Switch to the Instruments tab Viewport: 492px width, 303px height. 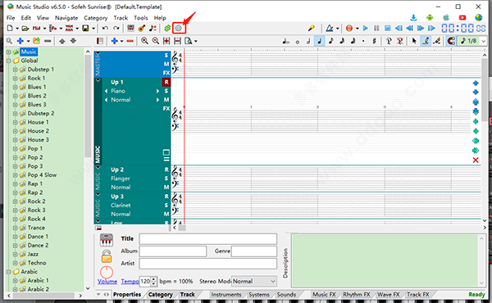coord(226,295)
